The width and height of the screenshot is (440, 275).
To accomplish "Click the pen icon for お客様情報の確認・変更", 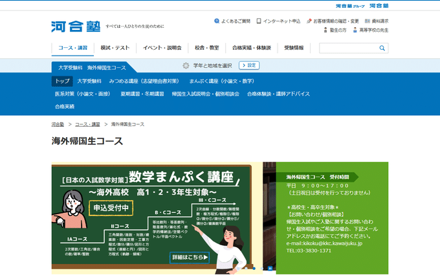I will 309,21.
